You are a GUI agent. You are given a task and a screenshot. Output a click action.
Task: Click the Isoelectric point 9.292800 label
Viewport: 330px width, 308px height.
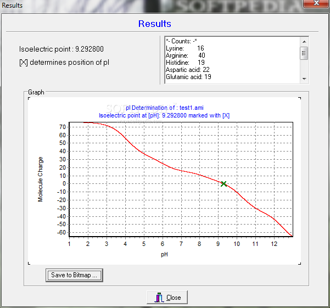(61, 49)
